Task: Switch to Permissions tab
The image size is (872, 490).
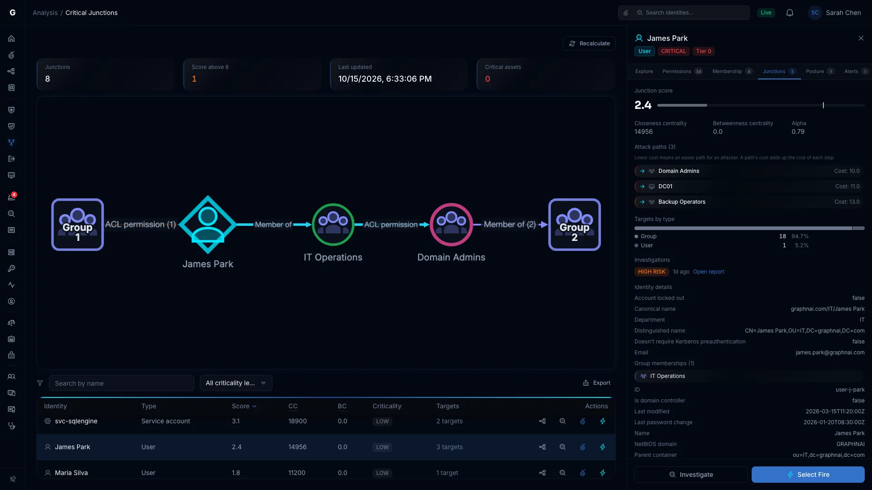Action: pos(682,71)
